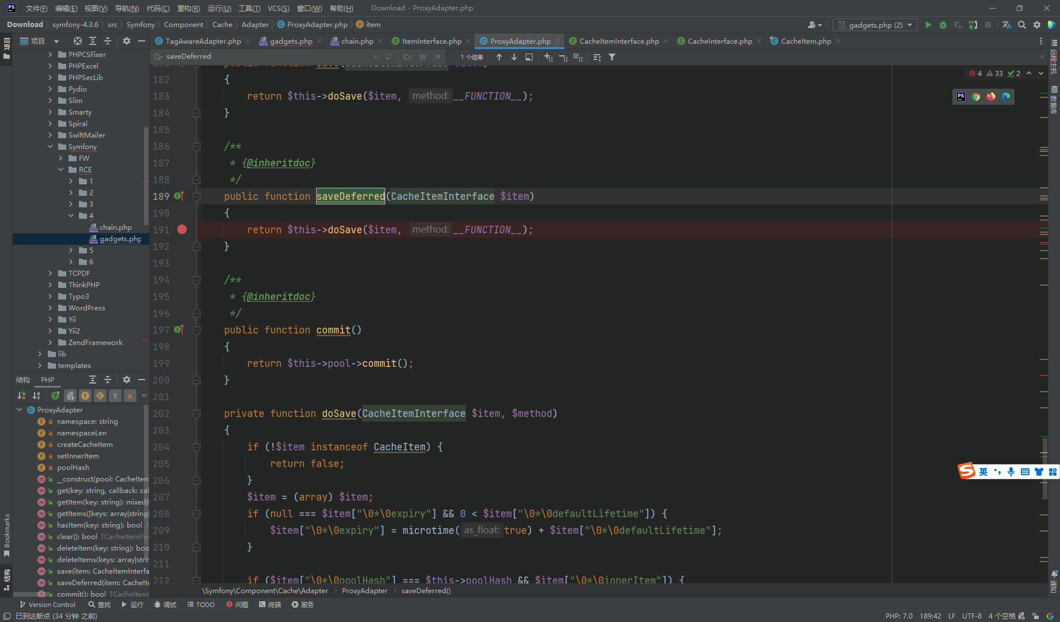Screen dimensions: 1060x622
Task: Locate current file in project tree (target icon)
Action: click(x=78, y=41)
